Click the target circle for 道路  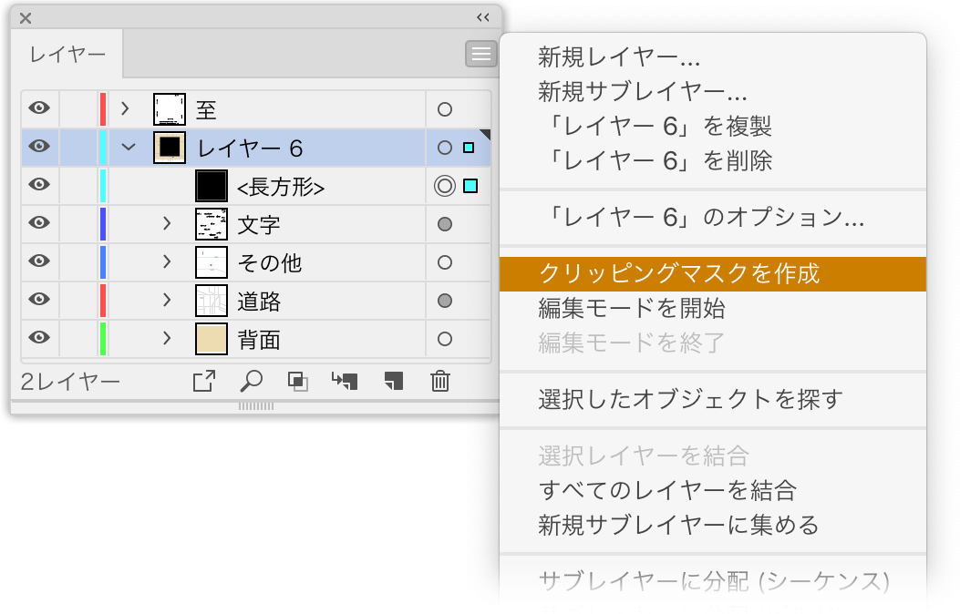point(445,301)
